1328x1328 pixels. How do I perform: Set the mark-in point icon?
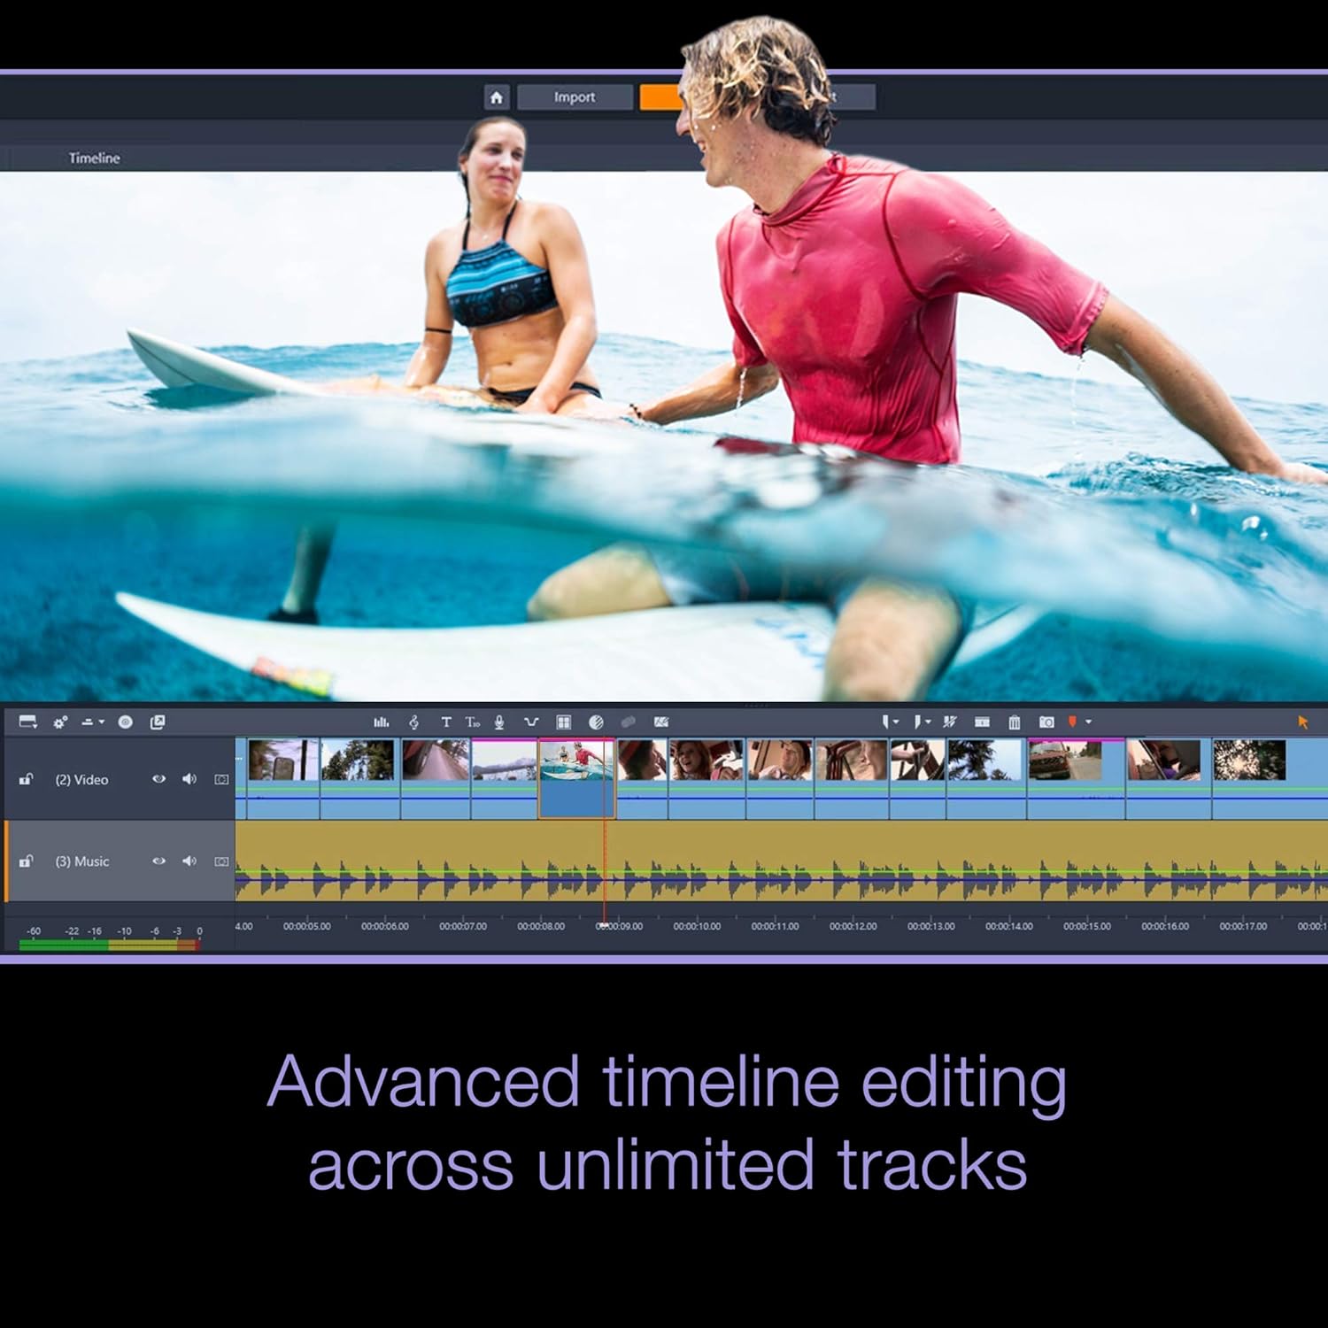885,722
